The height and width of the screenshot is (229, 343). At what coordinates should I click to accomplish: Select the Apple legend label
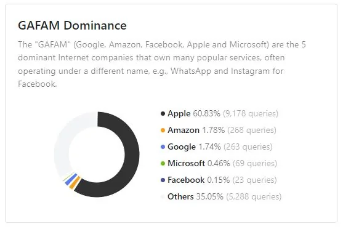pos(179,114)
